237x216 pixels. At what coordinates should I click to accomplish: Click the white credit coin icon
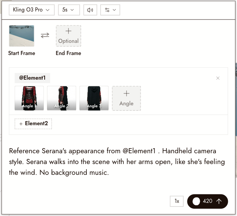pos(196,201)
